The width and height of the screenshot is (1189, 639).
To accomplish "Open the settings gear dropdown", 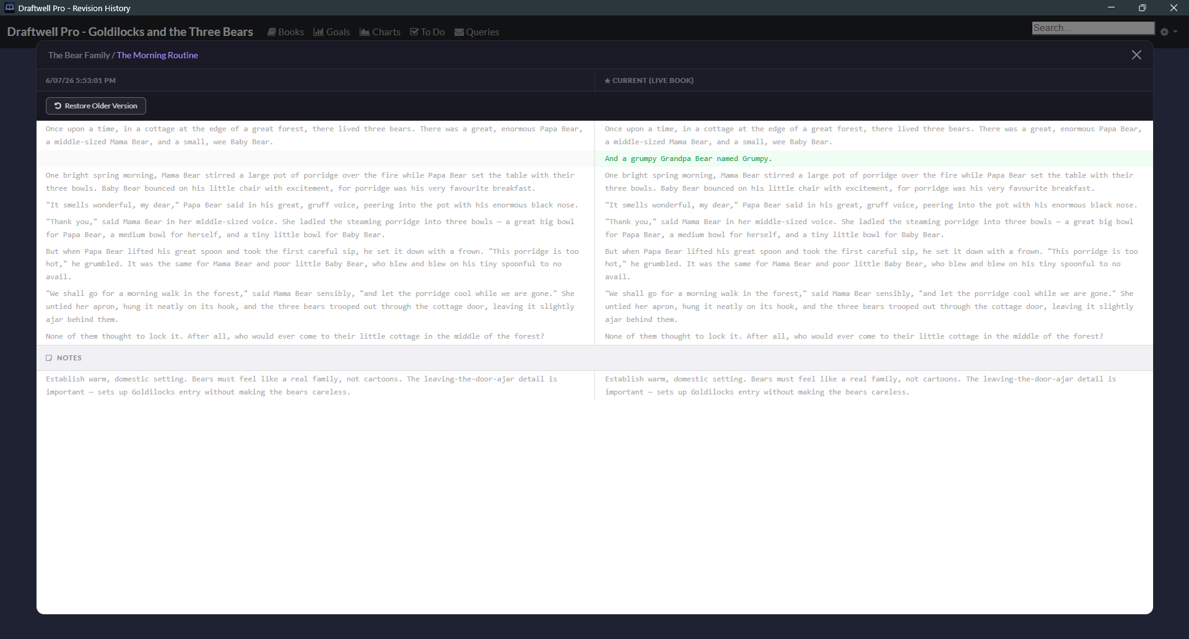I will click(x=1168, y=32).
